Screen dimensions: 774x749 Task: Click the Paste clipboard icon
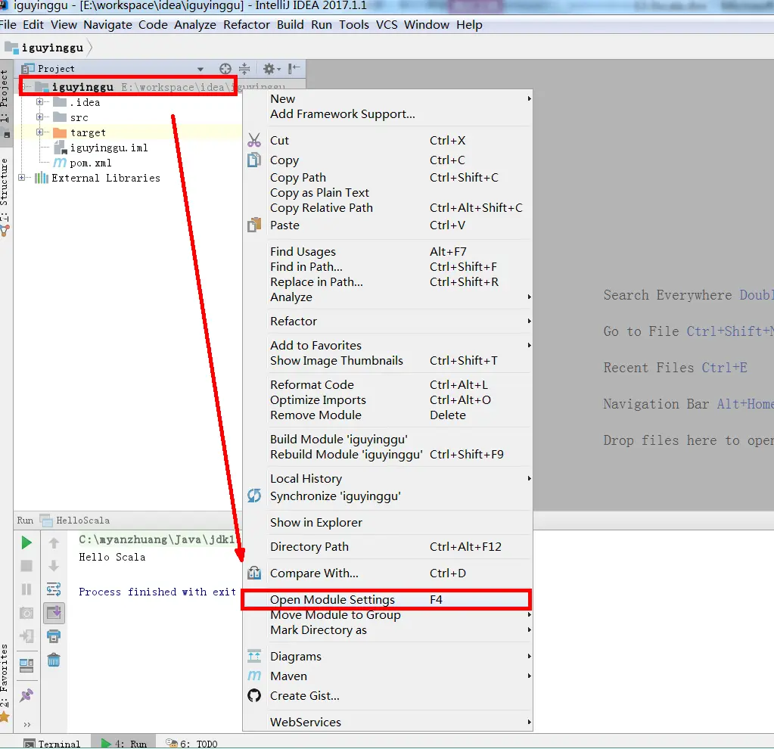tap(254, 225)
